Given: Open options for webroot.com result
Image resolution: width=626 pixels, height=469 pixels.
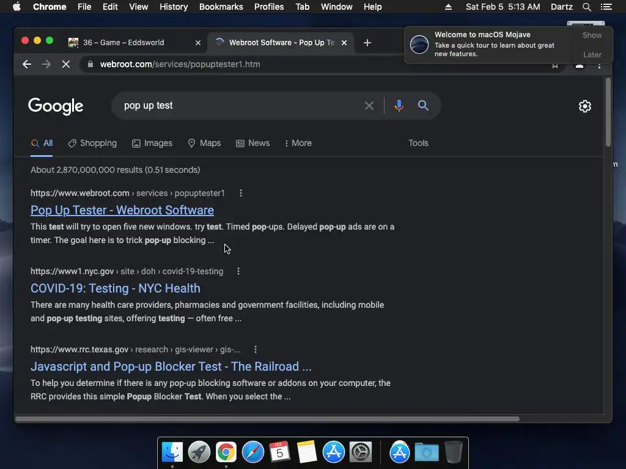Looking at the screenshot, I should pyautogui.click(x=240, y=193).
